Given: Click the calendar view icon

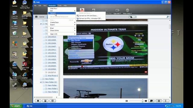Looking at the screenshot, I should (x=36, y=17).
